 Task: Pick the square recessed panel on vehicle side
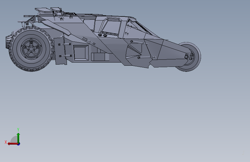(81, 53)
